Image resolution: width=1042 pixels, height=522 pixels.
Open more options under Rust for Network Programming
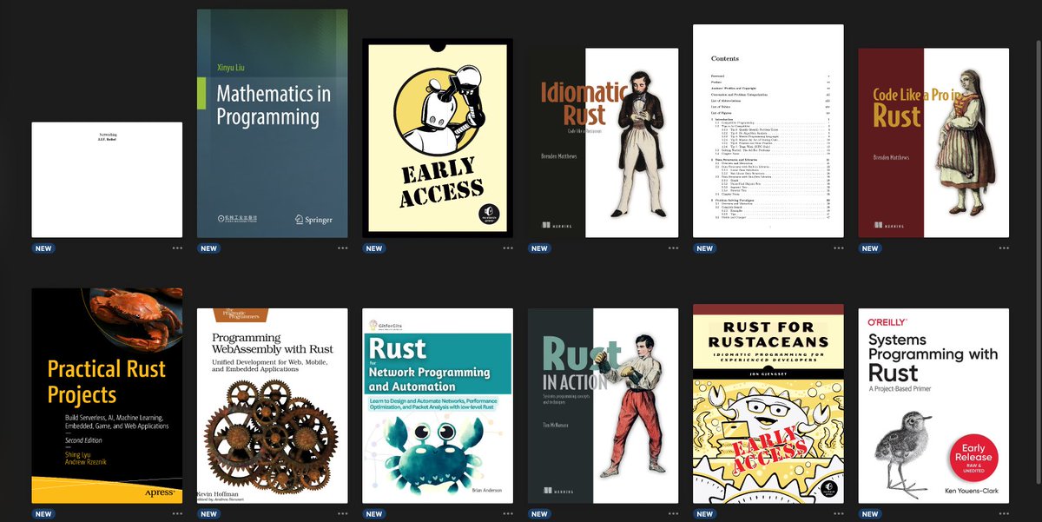click(507, 514)
